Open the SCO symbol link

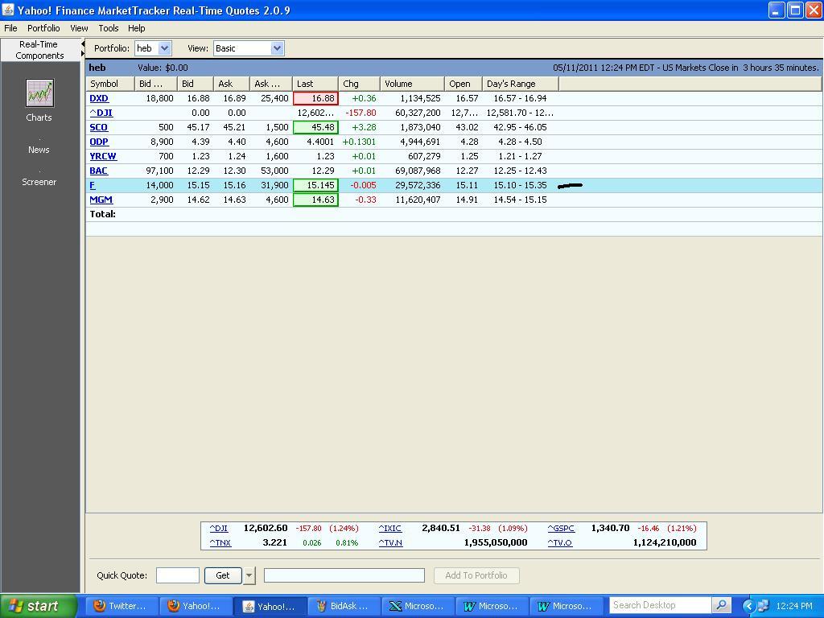(98, 127)
